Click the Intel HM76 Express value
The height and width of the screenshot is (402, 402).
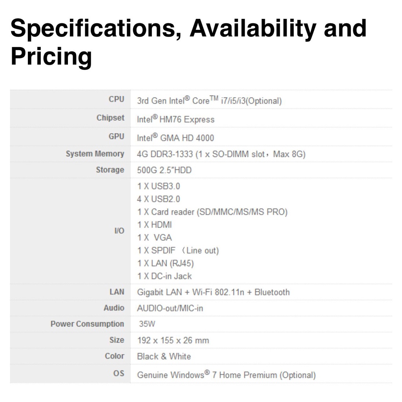click(175, 119)
